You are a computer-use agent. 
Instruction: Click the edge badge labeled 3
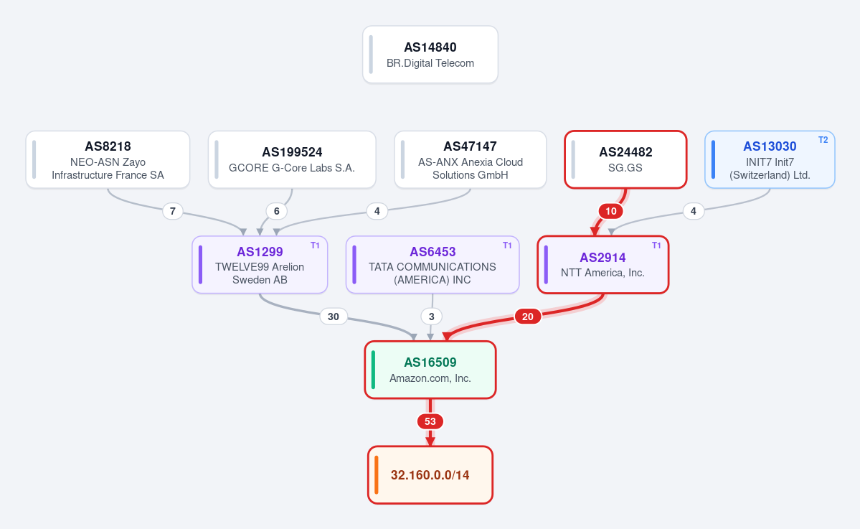pos(432,317)
